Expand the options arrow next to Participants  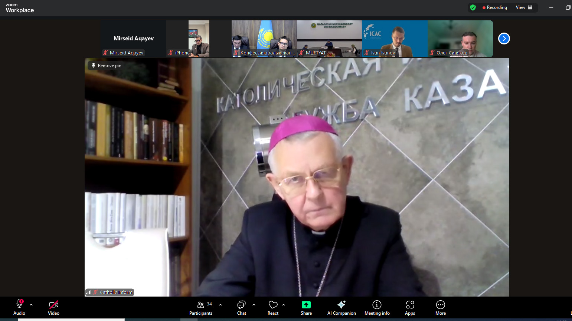click(220, 305)
